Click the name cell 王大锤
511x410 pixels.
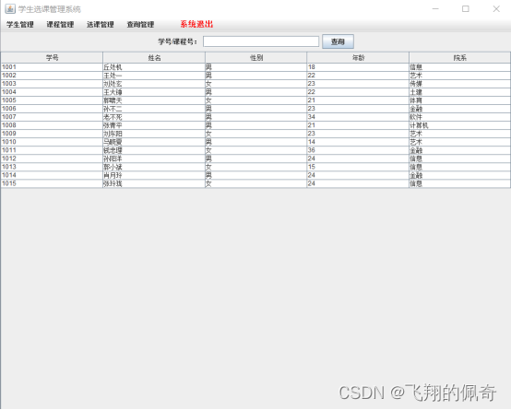click(154, 92)
